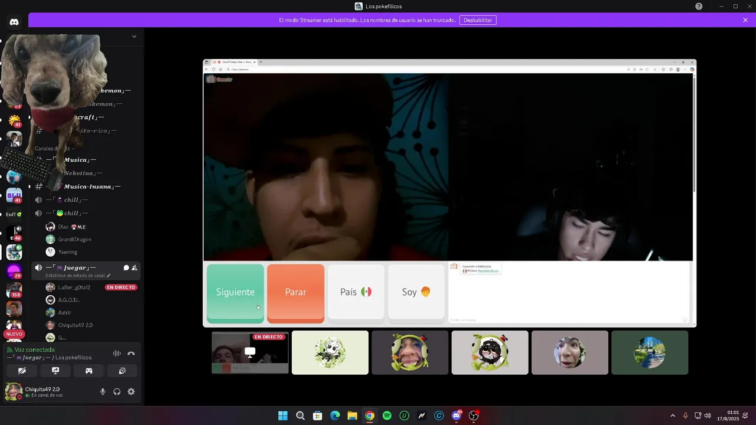The height and width of the screenshot is (425, 756).
Task: Dismiss the Streamer mode banner
Action: [x=745, y=20]
